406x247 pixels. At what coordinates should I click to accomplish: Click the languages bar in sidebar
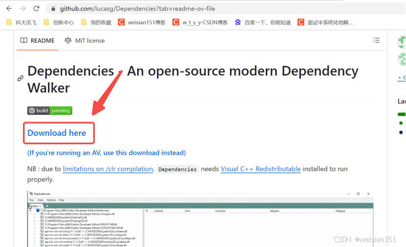coord(402,114)
